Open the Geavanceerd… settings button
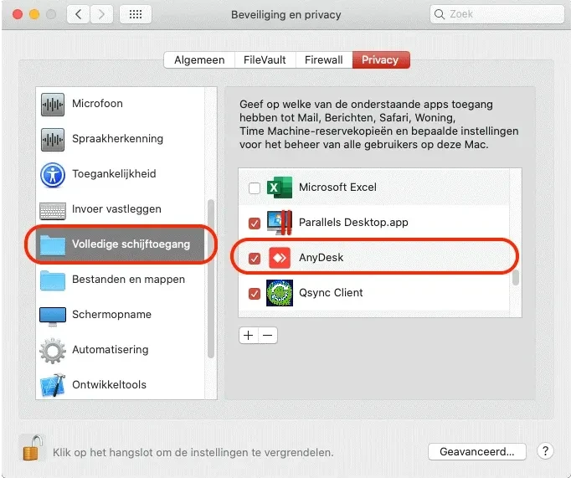The height and width of the screenshot is (478, 571). 477,452
